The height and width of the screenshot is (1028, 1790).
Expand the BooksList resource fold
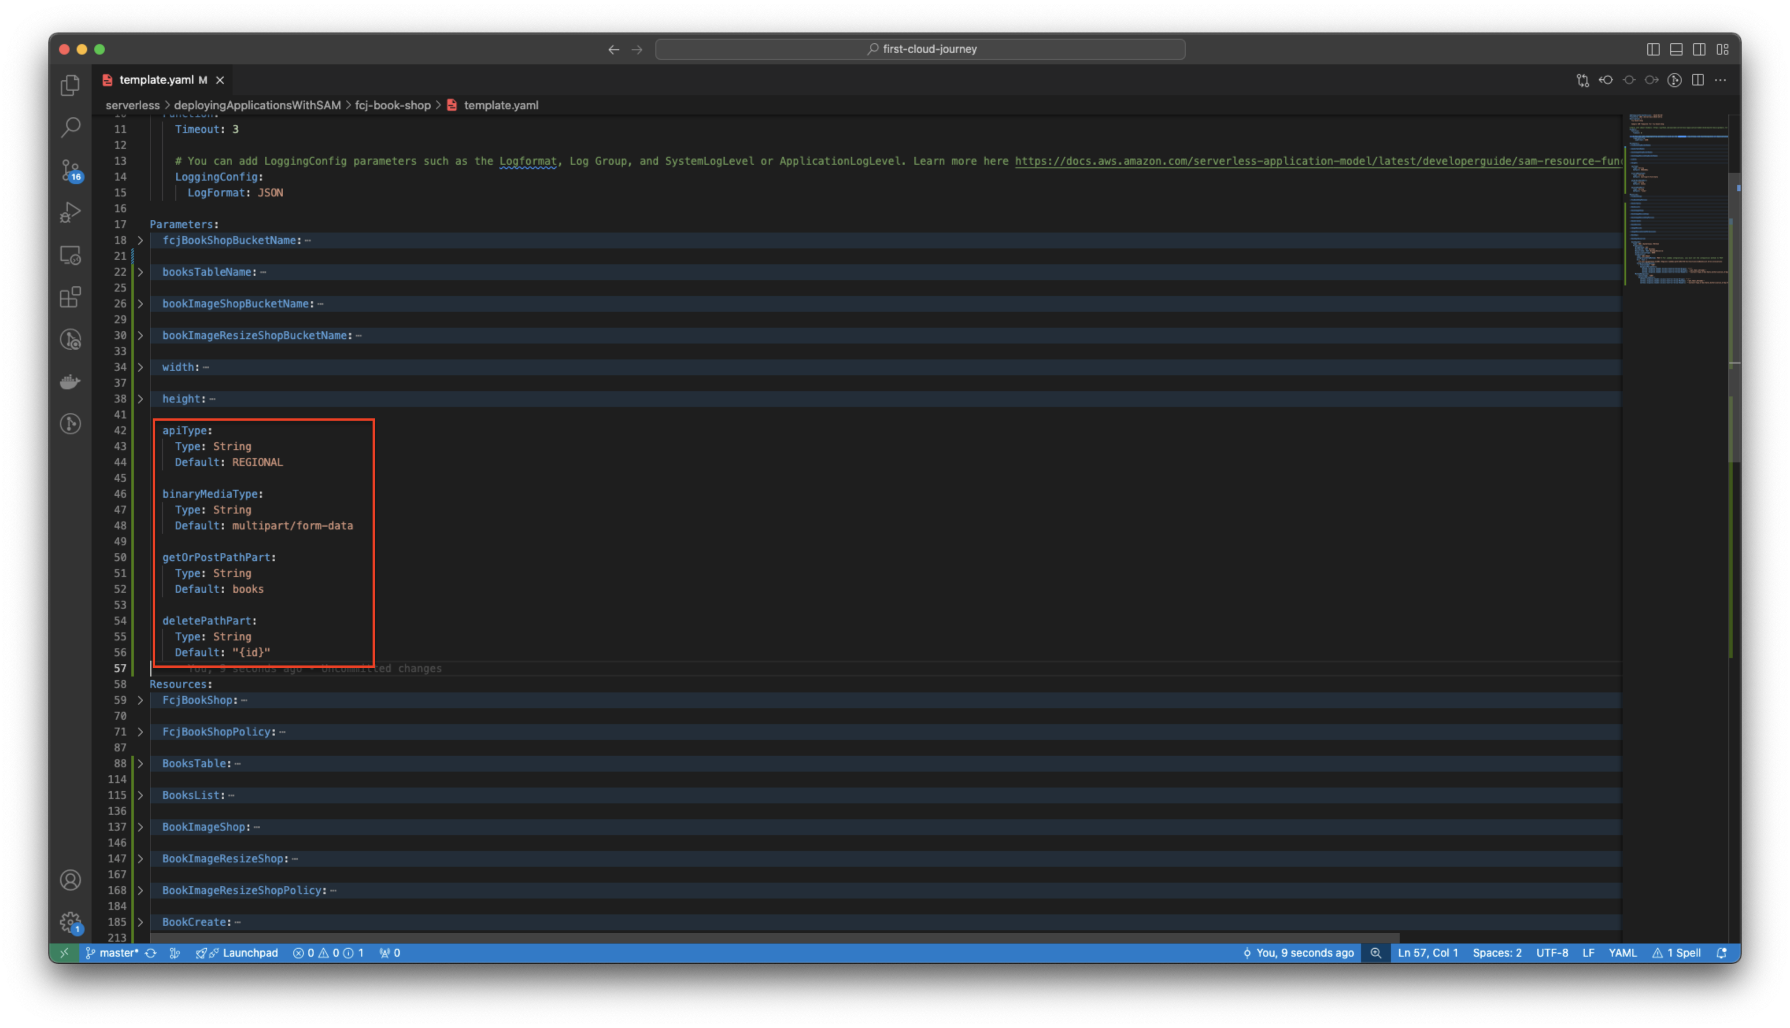click(x=141, y=796)
